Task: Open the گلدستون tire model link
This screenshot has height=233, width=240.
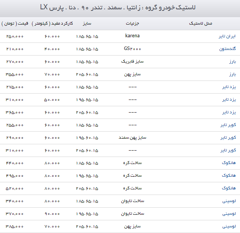Action: coord(227,49)
